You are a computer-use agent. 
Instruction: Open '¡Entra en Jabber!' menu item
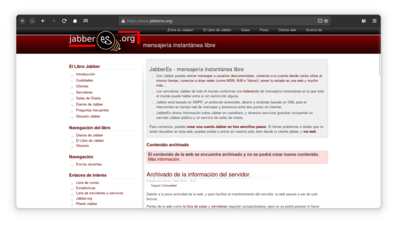point(180,30)
